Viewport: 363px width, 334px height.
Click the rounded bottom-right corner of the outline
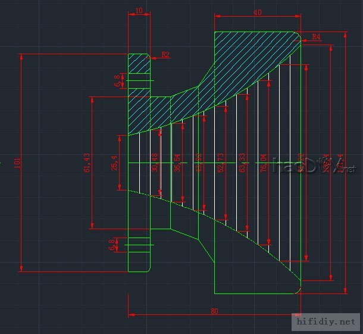[x=297, y=290]
